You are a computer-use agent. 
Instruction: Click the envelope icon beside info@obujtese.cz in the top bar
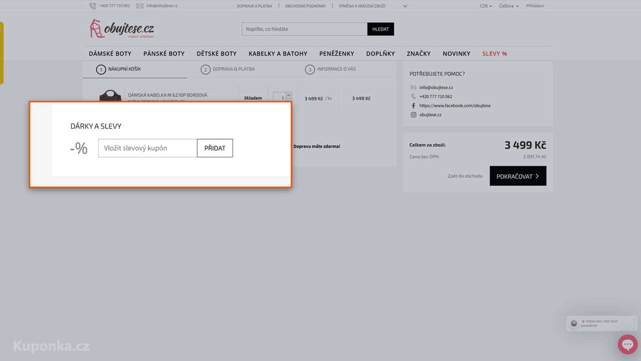coord(140,6)
